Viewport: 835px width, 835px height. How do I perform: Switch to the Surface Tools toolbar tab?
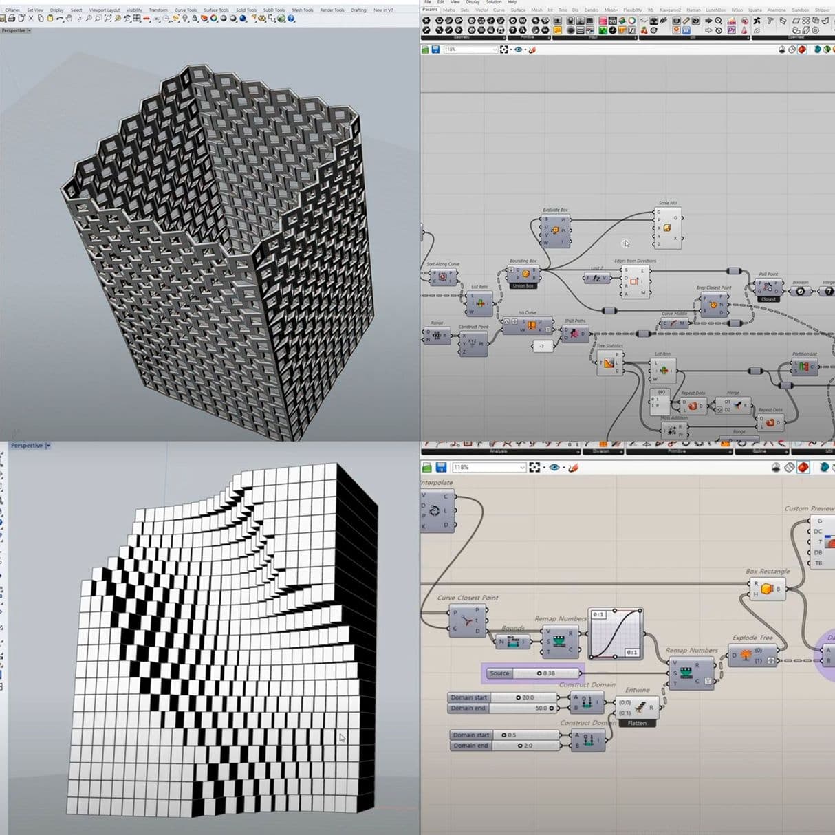click(x=216, y=10)
